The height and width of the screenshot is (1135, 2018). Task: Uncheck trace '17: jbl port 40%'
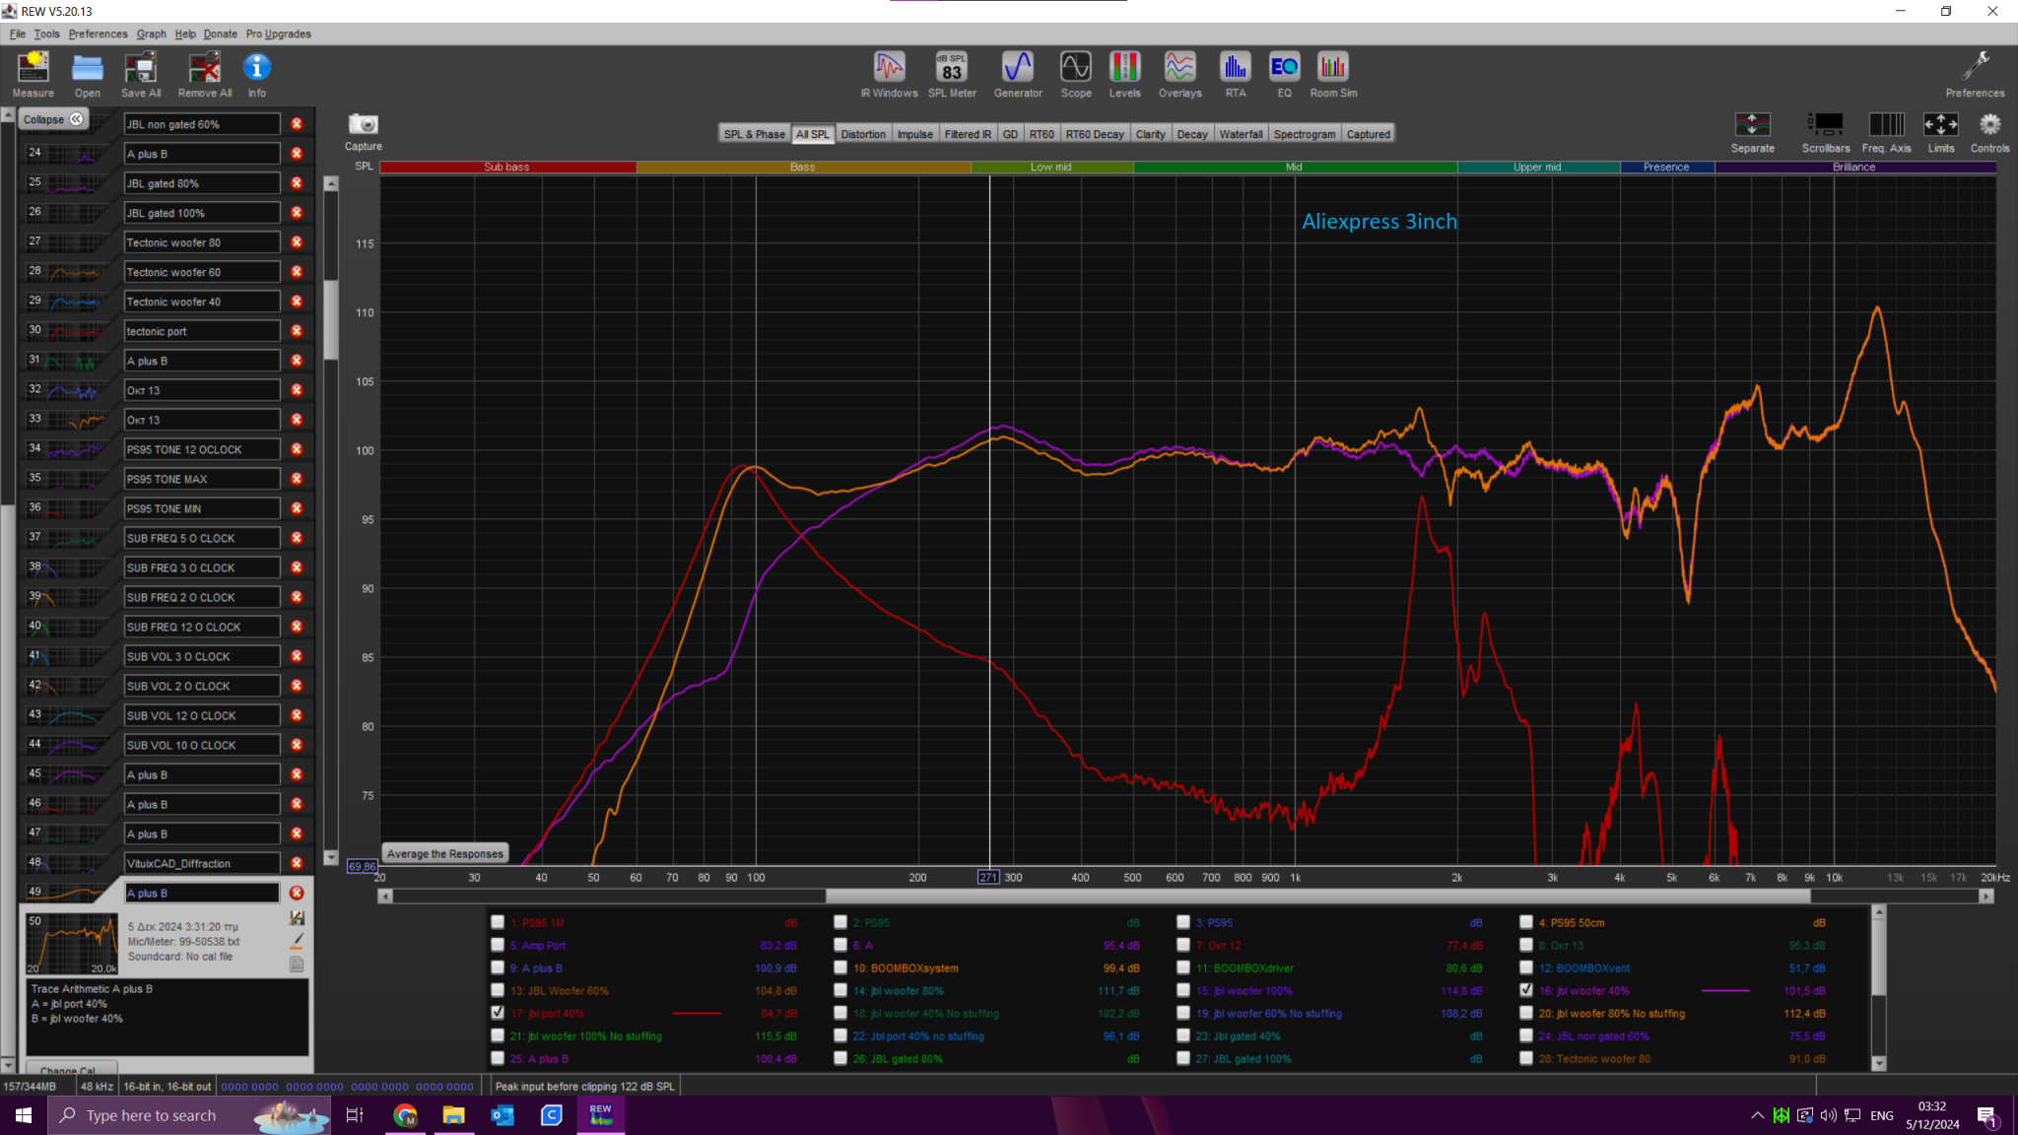click(498, 1012)
